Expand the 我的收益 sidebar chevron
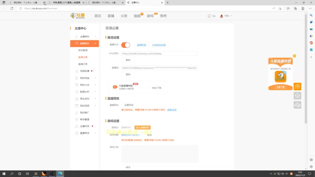Viewport: 315px width, 177px height. (x=95, y=78)
